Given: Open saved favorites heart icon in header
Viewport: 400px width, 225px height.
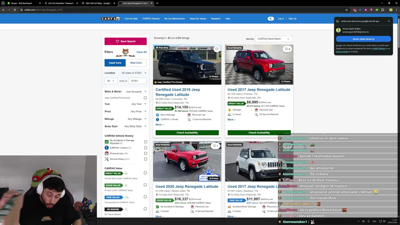Looking at the screenshot, I should coord(271,19).
